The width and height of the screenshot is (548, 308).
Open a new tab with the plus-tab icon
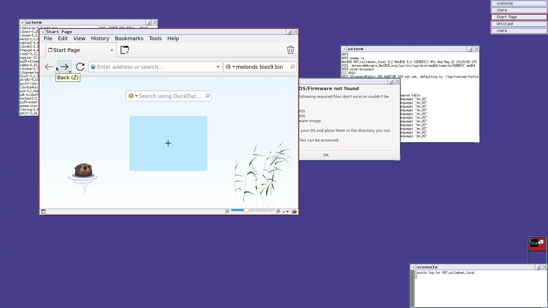click(x=125, y=50)
